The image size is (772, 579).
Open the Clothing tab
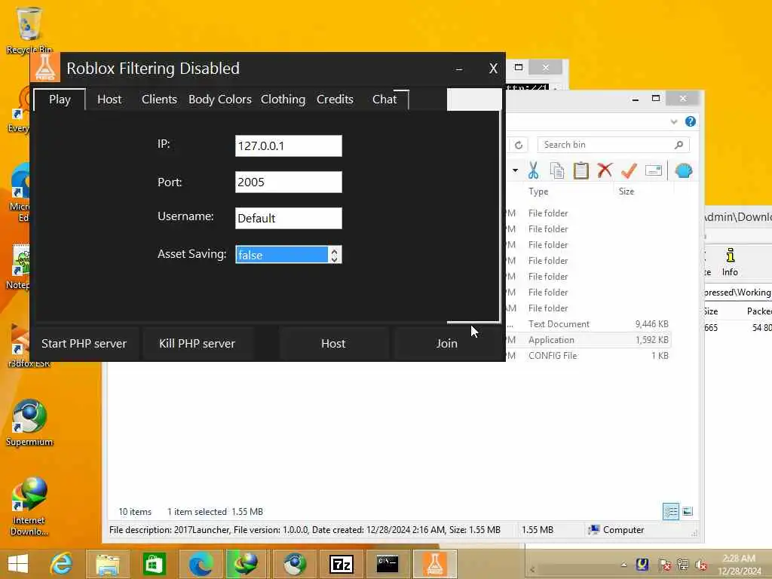283,100
